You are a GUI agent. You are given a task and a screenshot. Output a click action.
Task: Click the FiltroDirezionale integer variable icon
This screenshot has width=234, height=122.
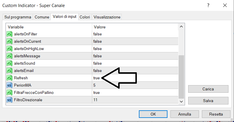coord(9,100)
